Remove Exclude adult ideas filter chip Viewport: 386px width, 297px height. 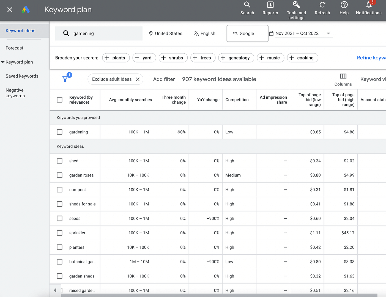[x=138, y=79]
